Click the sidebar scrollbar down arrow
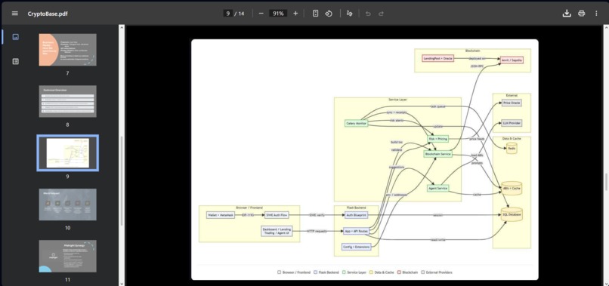609x286 pixels. tap(122, 283)
